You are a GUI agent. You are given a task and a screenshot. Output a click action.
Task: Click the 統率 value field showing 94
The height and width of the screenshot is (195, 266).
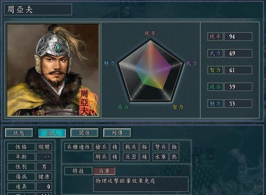[x=238, y=37]
